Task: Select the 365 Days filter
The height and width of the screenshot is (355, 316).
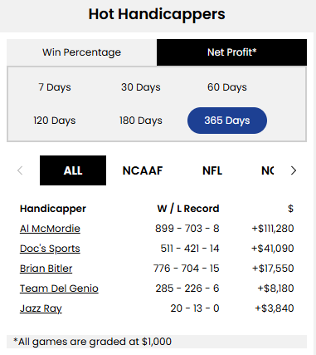Action: (x=227, y=121)
